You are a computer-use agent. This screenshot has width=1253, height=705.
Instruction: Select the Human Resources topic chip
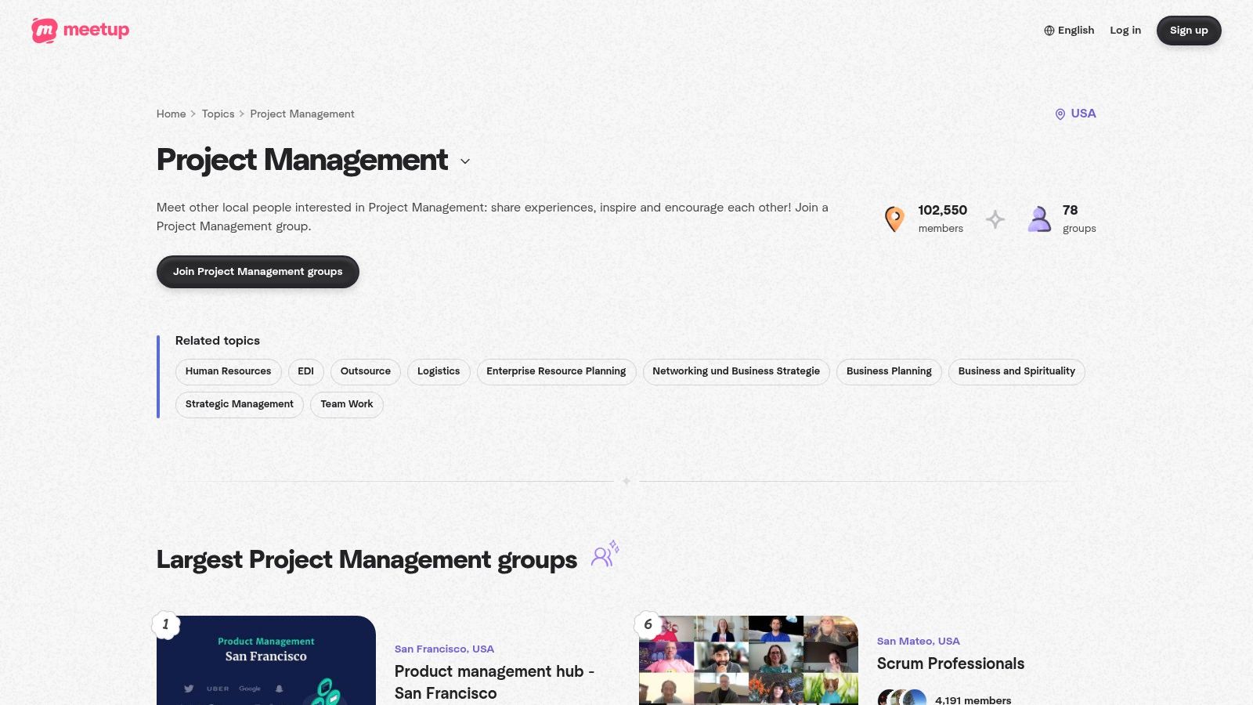(228, 371)
